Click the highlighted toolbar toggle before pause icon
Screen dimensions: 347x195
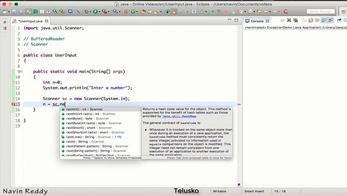tap(175, 11)
